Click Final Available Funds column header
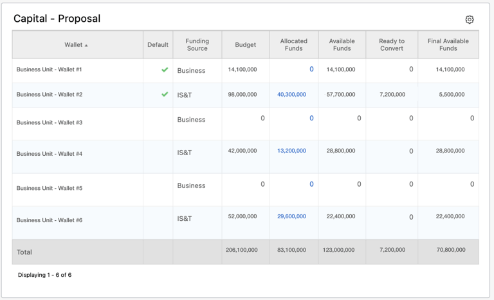Screen dimensions: 494x300 (x=448, y=44)
